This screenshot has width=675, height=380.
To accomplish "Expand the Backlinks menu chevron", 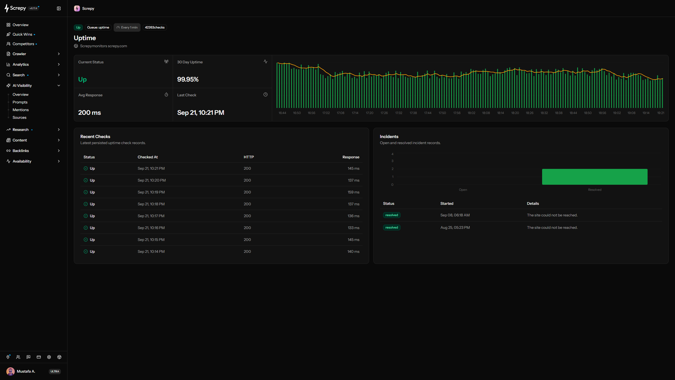I will (x=59, y=151).
